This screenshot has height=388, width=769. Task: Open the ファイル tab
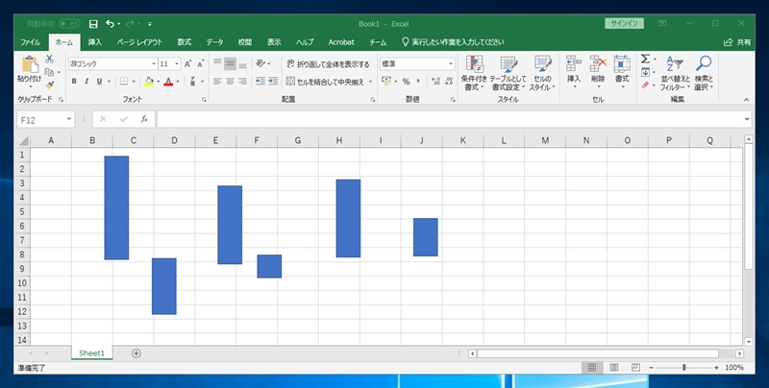click(31, 42)
